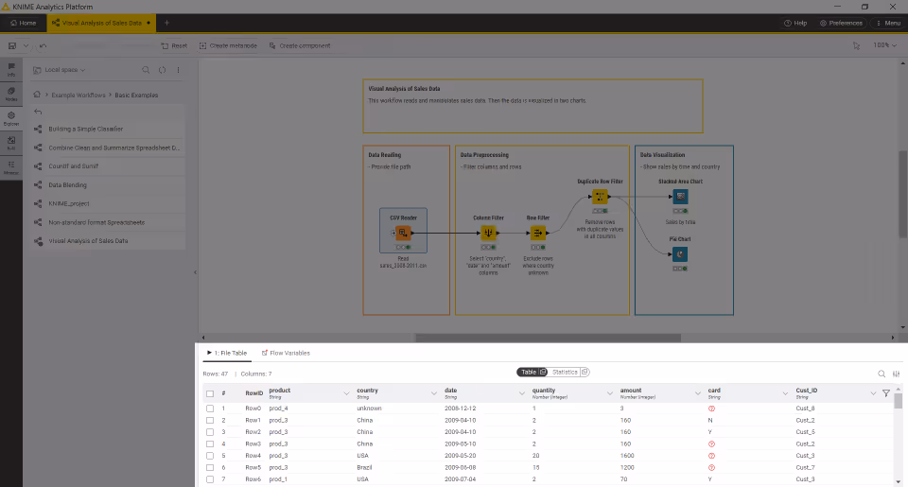Open the column filter funnel icon
This screenshot has width=908, height=487.
(x=885, y=392)
